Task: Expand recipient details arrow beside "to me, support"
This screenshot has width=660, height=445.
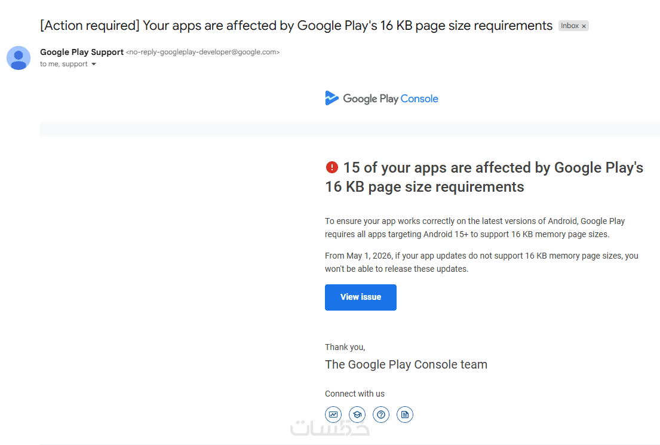Action: click(94, 65)
